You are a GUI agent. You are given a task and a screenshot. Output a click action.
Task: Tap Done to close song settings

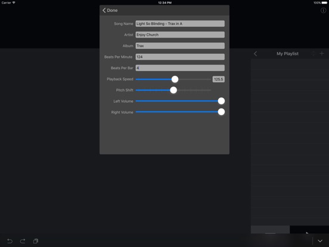click(110, 10)
